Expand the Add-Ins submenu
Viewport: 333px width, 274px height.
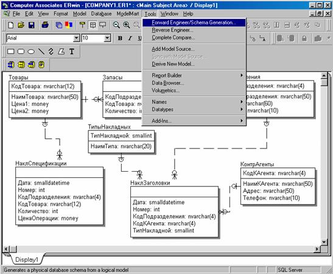[x=194, y=121]
